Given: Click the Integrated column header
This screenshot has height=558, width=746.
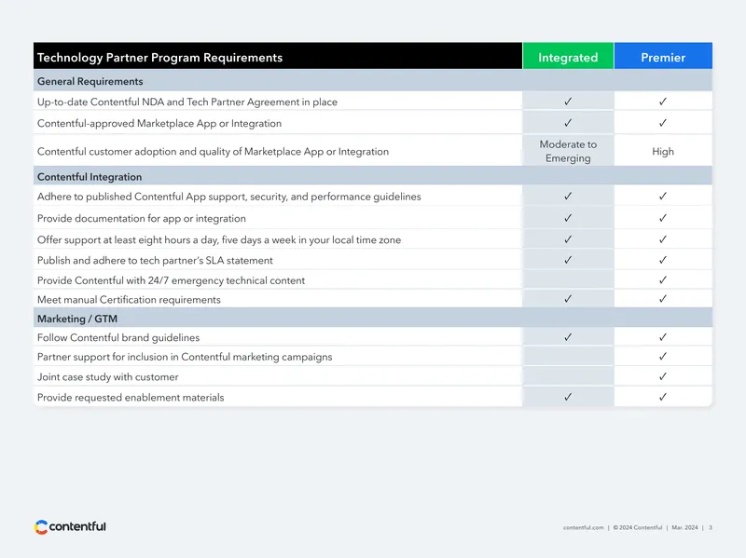Looking at the screenshot, I should 568,58.
